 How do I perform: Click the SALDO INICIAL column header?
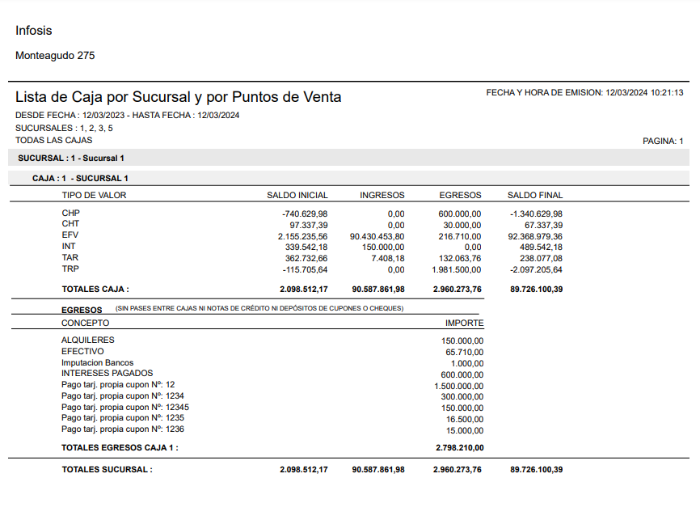pos(297,195)
